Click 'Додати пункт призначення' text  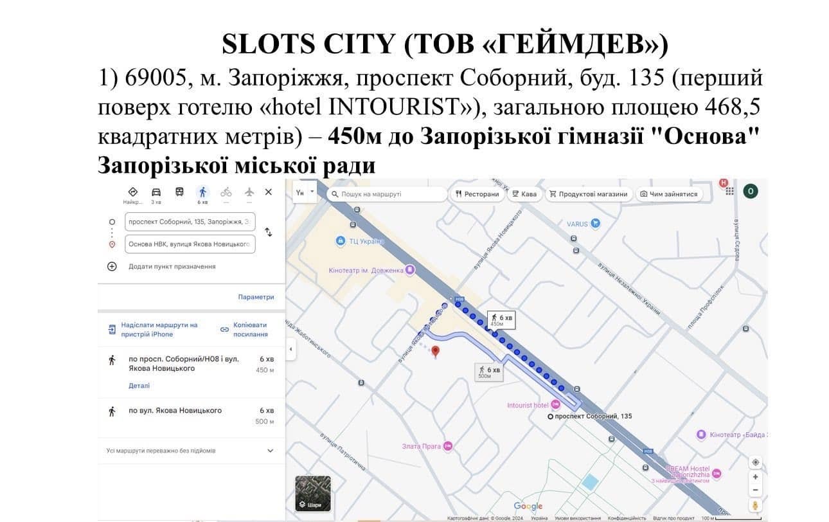172,266
